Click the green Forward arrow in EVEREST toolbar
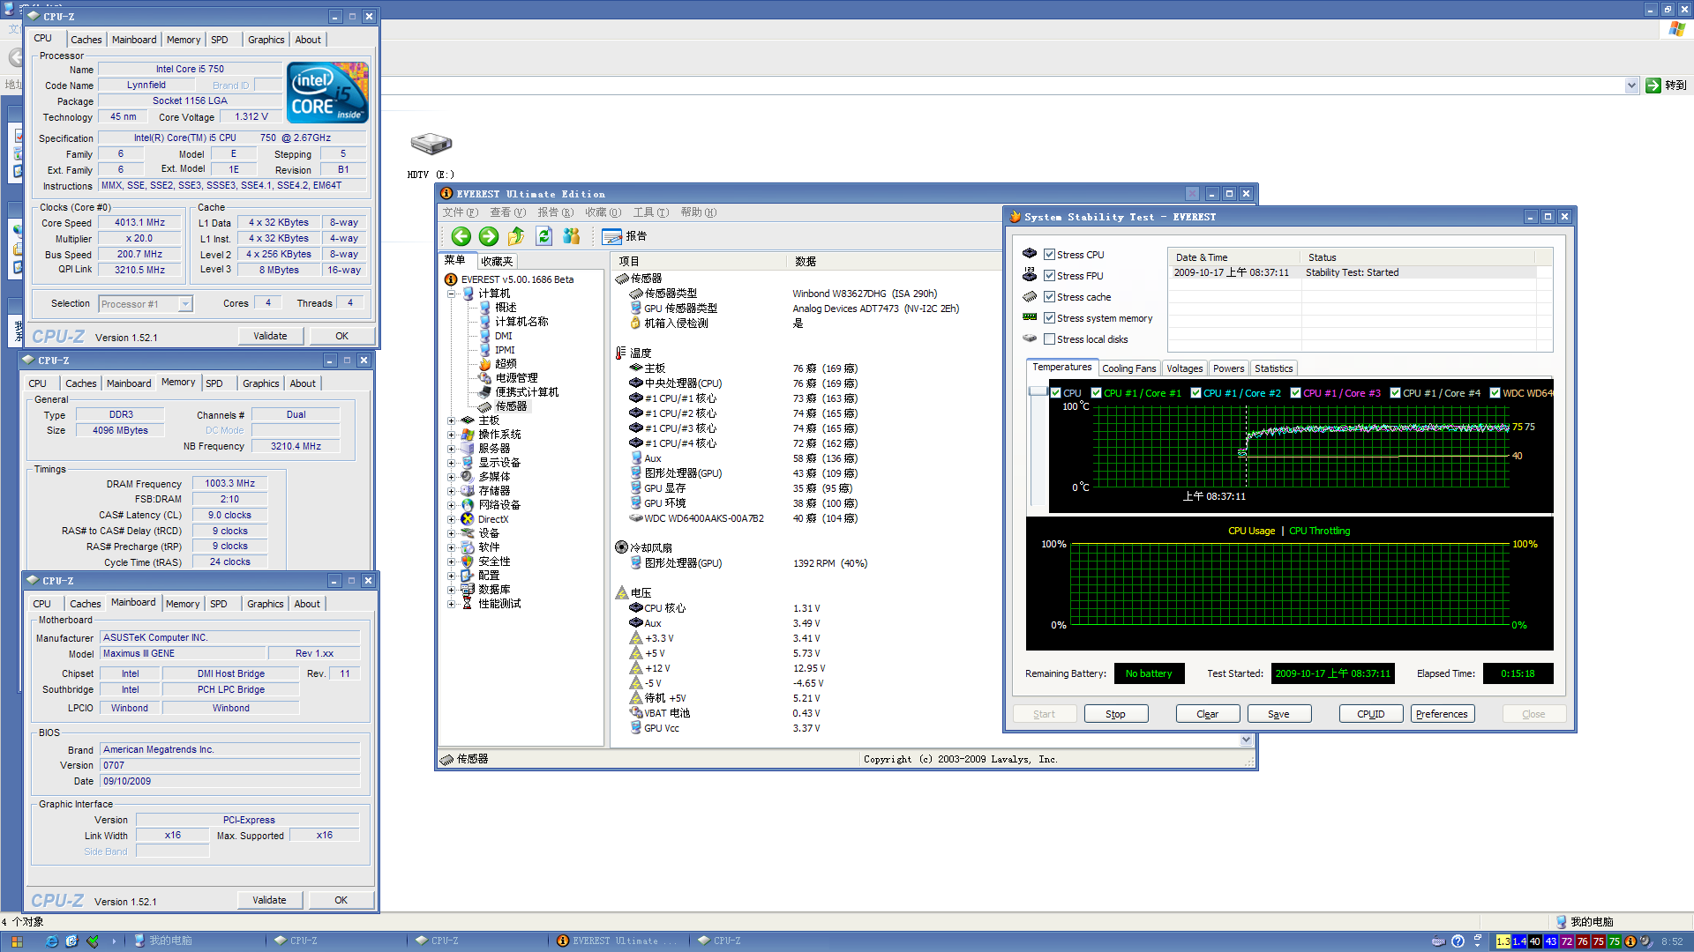The image size is (1694, 952). [489, 236]
